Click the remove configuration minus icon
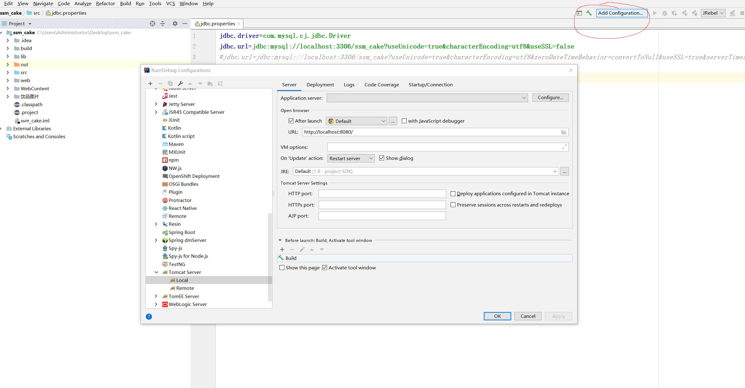This screenshot has width=745, height=388. pos(160,84)
